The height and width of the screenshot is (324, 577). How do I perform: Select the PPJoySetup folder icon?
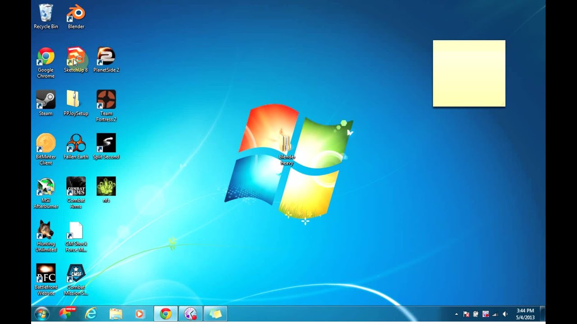pyautogui.click(x=76, y=103)
